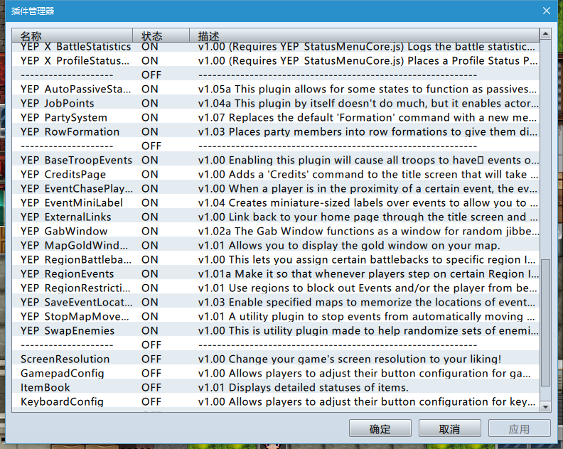This screenshot has height=449, width=563.
Task: Select the YEP_X_BattleStatistics plugin row
Action: pyautogui.click(x=275, y=47)
